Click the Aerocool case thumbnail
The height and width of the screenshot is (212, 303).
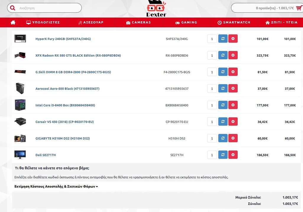click(20, 88)
